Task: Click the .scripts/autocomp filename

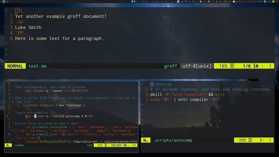Action: 173,140
